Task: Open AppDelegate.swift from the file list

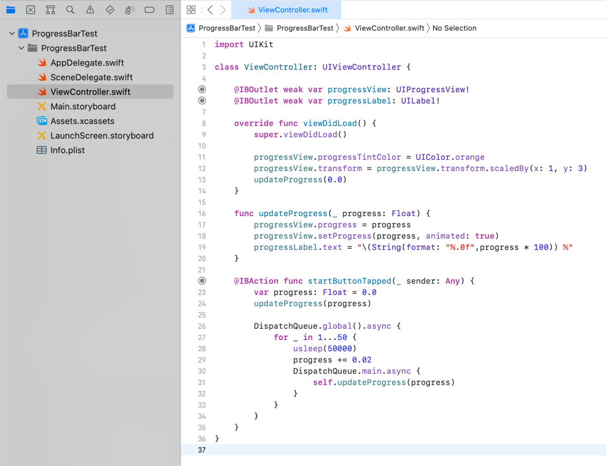Action: pyautogui.click(x=86, y=63)
